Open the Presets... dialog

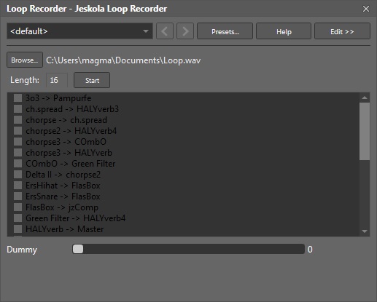coord(225,31)
